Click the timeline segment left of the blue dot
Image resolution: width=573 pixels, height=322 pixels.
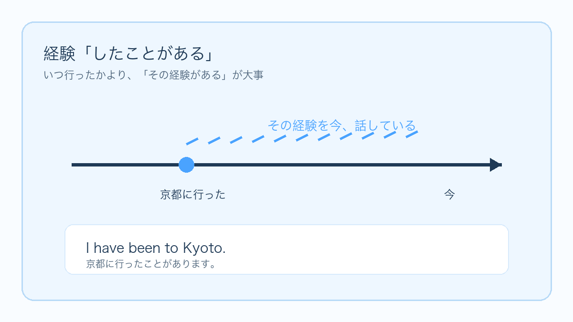(124, 165)
